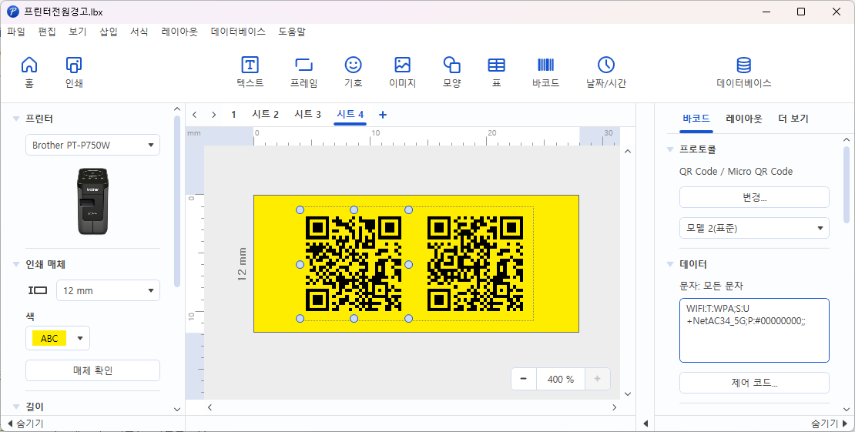Viewport: 855px width, 432px height.
Task: Click the 변경... protocol button
Action: point(754,197)
